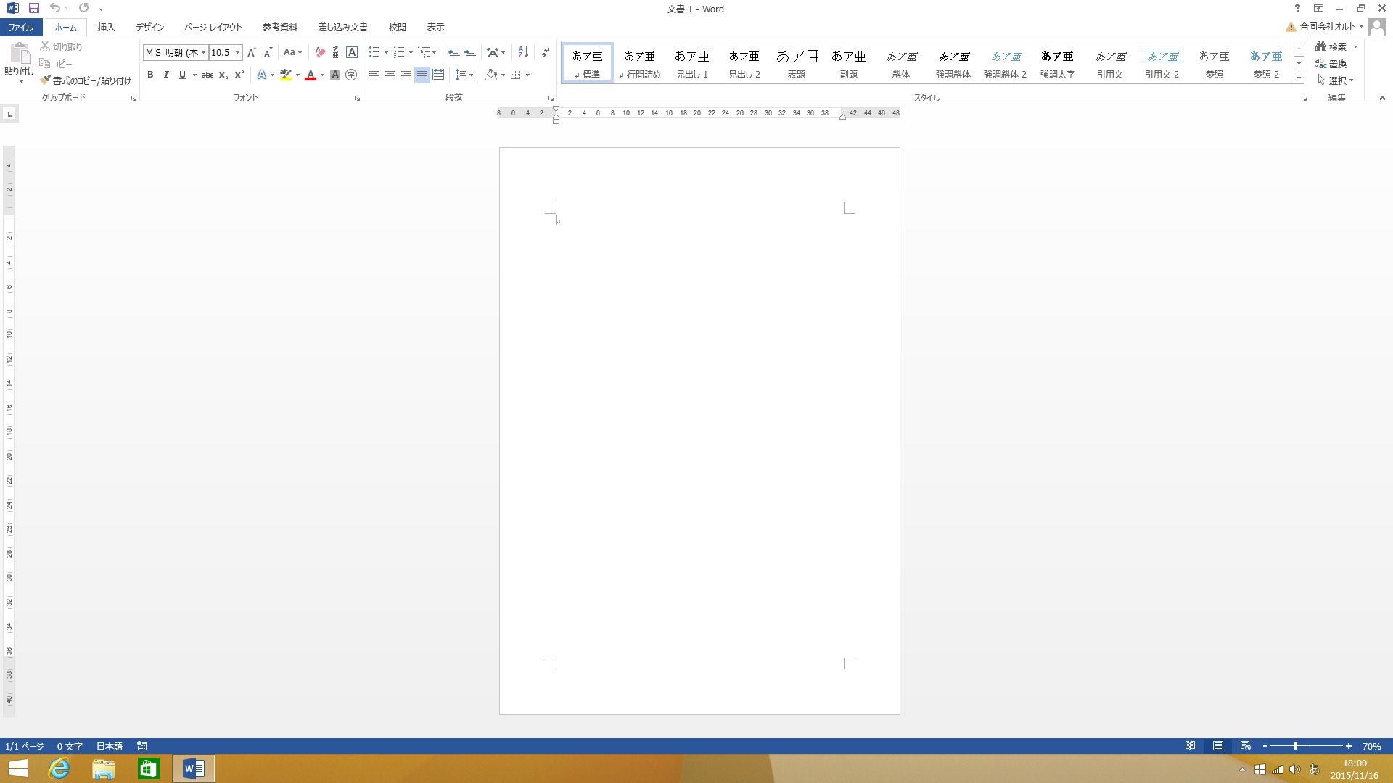Open the font size dropdown

237,53
